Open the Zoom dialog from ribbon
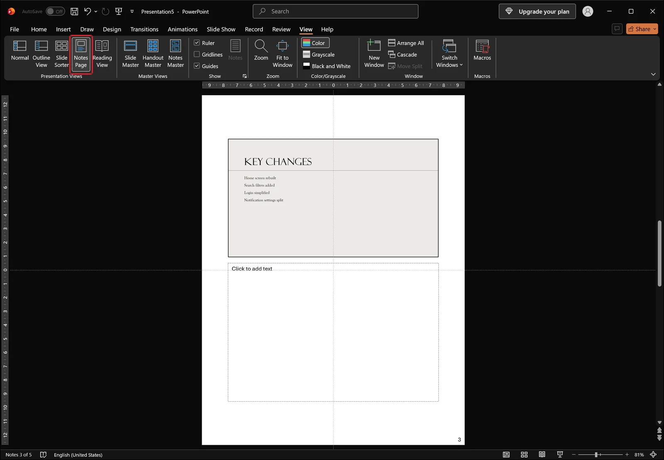The height and width of the screenshot is (460, 664). pyautogui.click(x=261, y=50)
